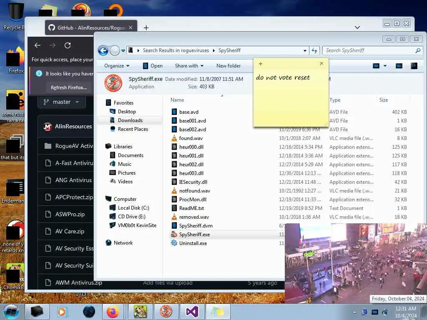
Task: Click the Change your view icon
Action: click(x=376, y=66)
